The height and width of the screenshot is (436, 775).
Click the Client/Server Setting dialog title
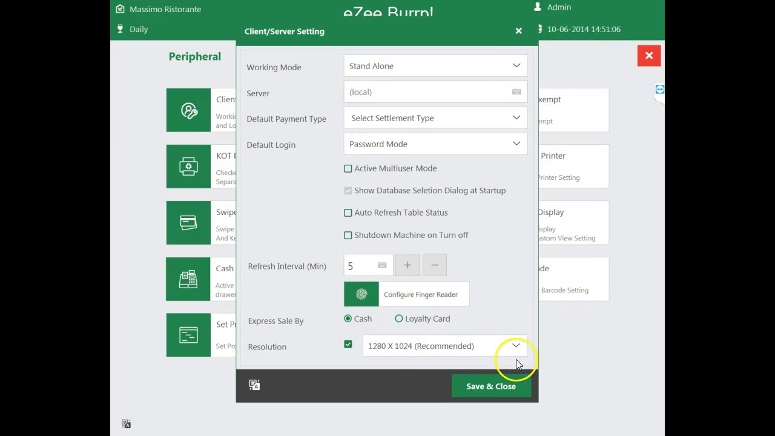(x=285, y=31)
